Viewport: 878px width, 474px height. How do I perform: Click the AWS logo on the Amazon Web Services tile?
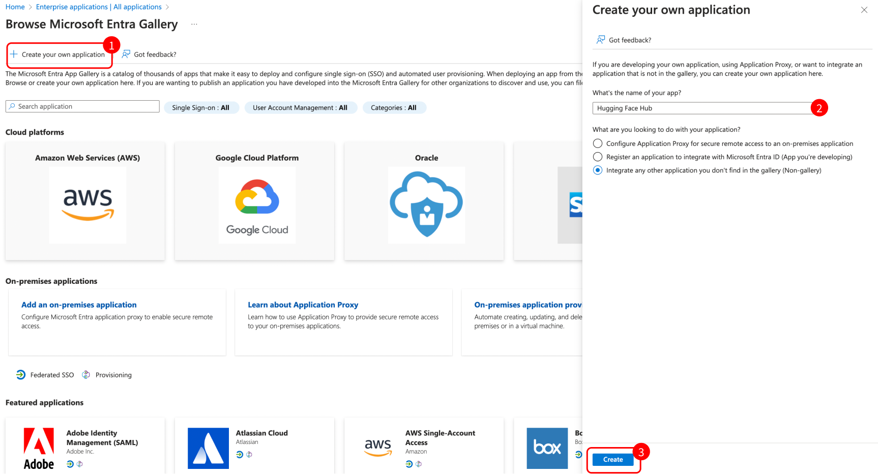pyautogui.click(x=87, y=205)
